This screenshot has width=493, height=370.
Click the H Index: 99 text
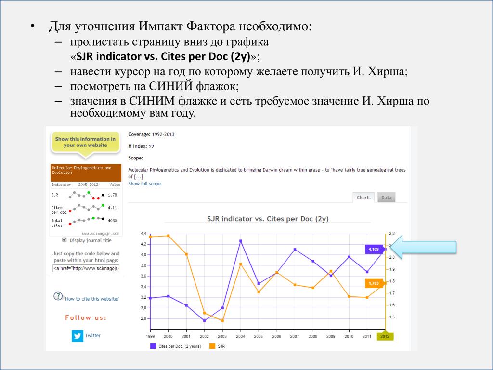coord(141,146)
